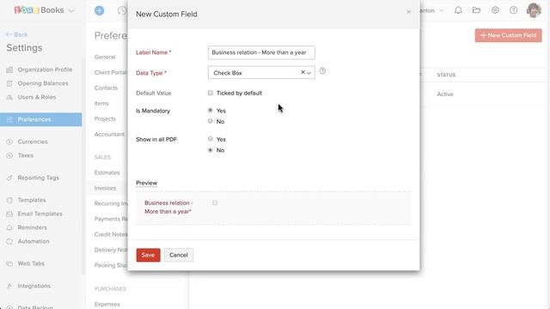Screen dimensions: 550x309
Task: Open Email Templates settings
Action: [x=40, y=214]
